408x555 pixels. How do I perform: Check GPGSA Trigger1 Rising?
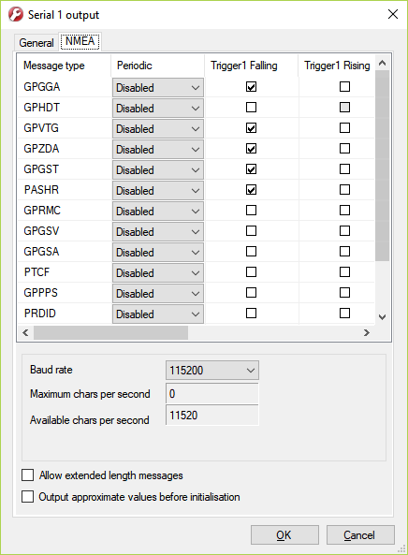pos(344,252)
